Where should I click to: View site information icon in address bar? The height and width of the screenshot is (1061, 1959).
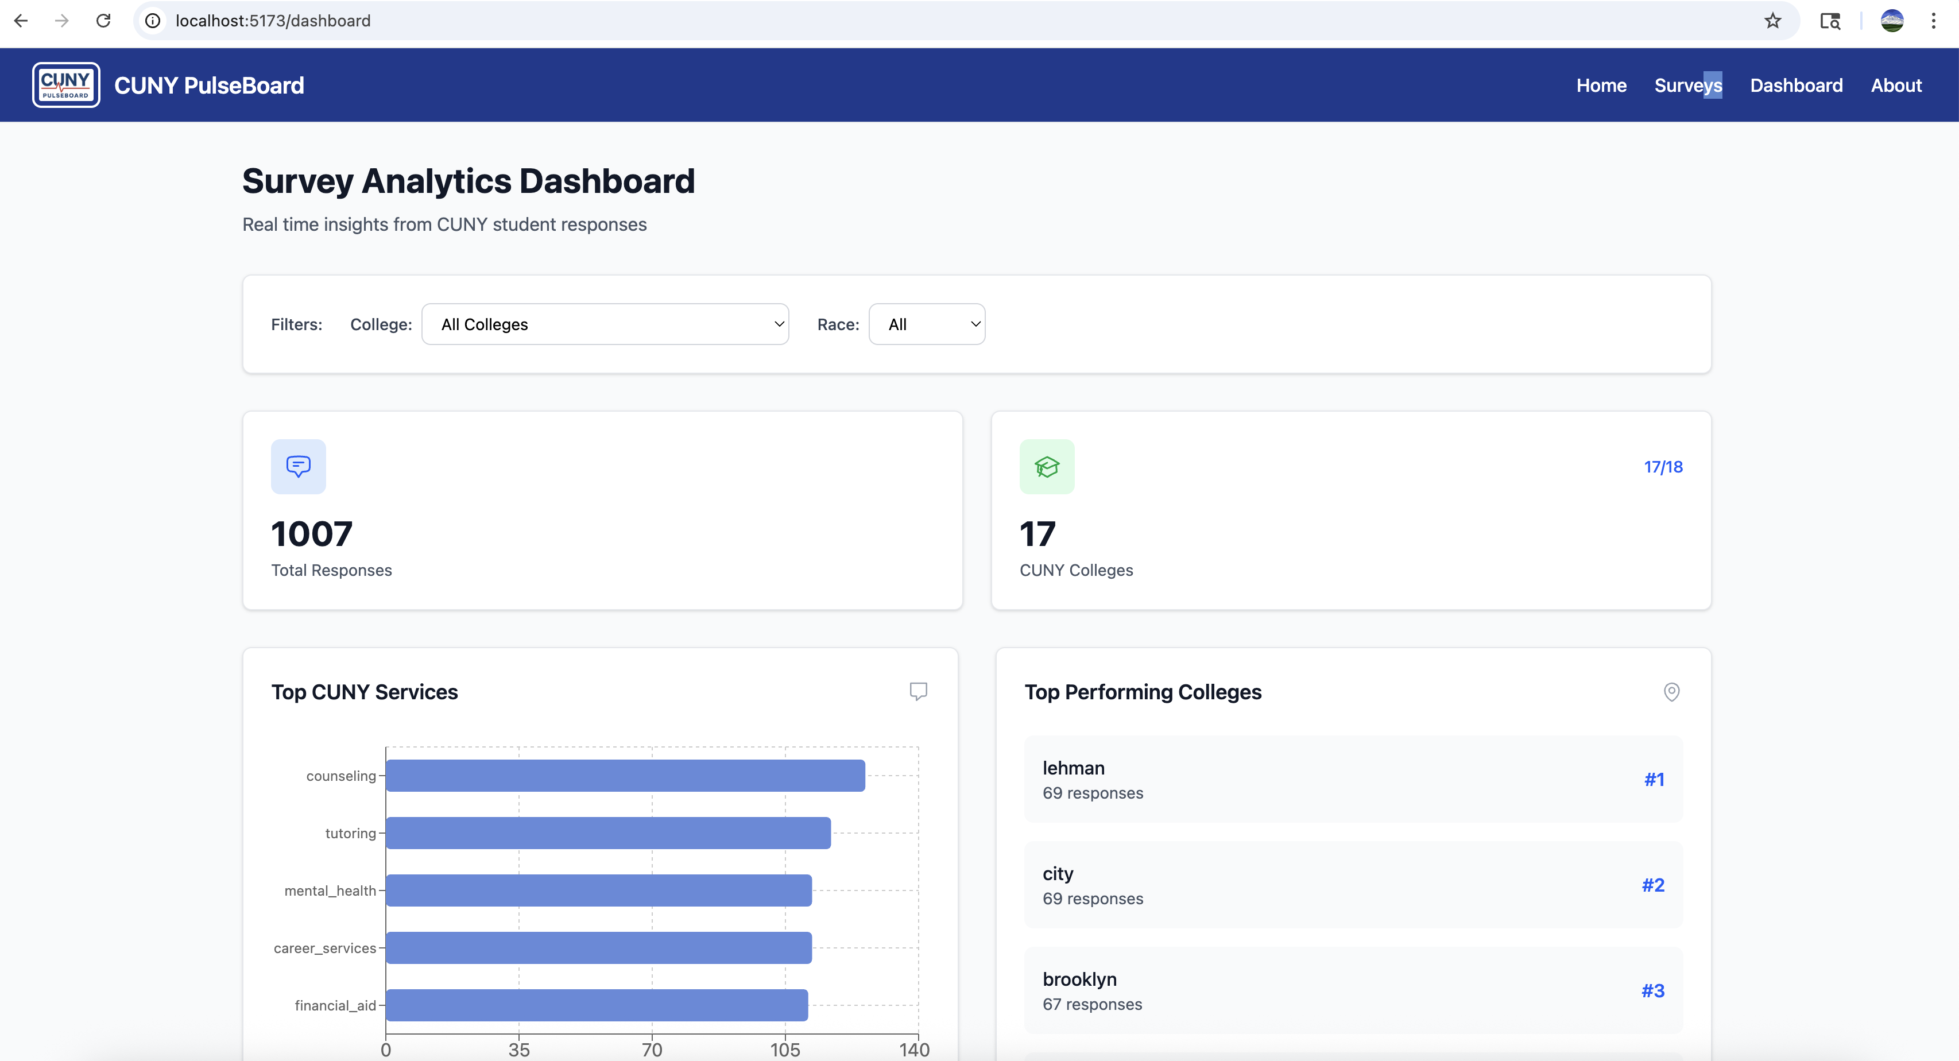[x=153, y=21]
